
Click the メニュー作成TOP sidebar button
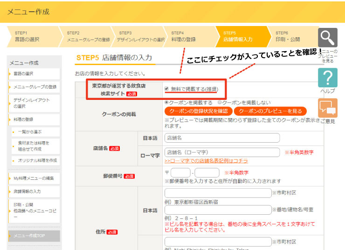tap(34, 236)
